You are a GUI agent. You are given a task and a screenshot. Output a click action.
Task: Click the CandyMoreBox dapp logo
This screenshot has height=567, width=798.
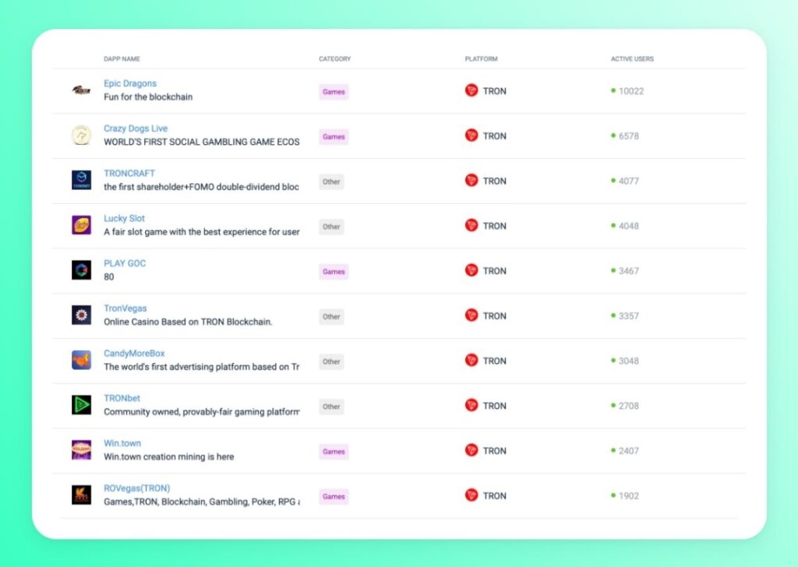pyautogui.click(x=81, y=360)
